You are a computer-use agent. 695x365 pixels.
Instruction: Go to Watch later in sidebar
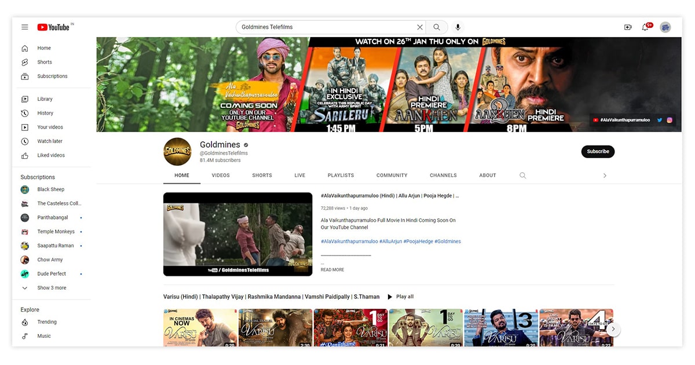pos(50,141)
